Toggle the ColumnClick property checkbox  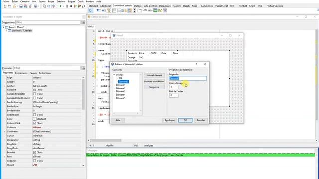point(34,123)
